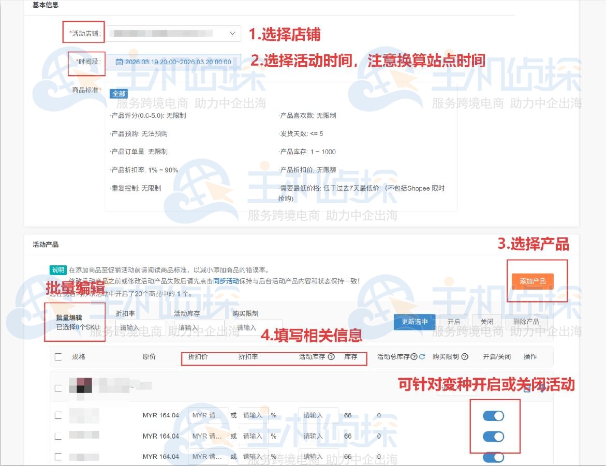Click the help icon beside 活动库存 column header
Image resolution: width=606 pixels, height=466 pixels.
pyautogui.click(x=331, y=356)
